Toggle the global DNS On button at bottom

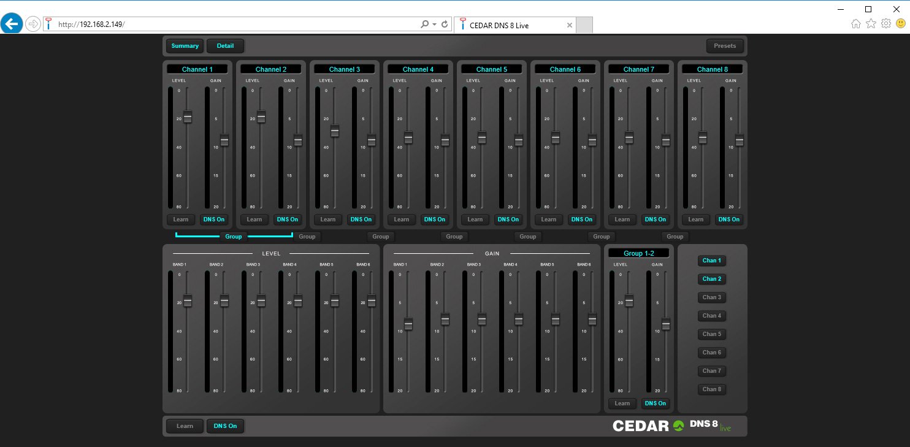[225, 426]
